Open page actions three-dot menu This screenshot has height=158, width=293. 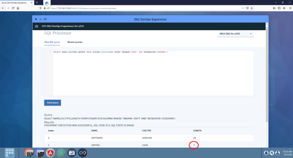(243, 8)
